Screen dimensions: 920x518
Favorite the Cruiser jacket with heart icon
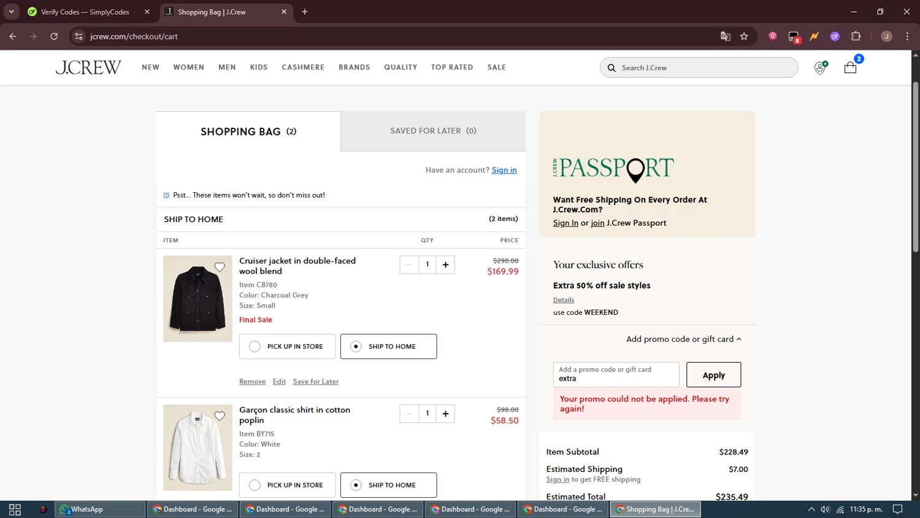220,267
